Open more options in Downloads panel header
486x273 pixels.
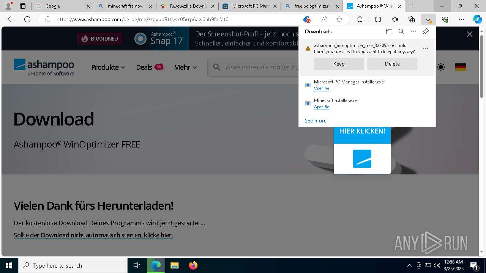coord(413,31)
